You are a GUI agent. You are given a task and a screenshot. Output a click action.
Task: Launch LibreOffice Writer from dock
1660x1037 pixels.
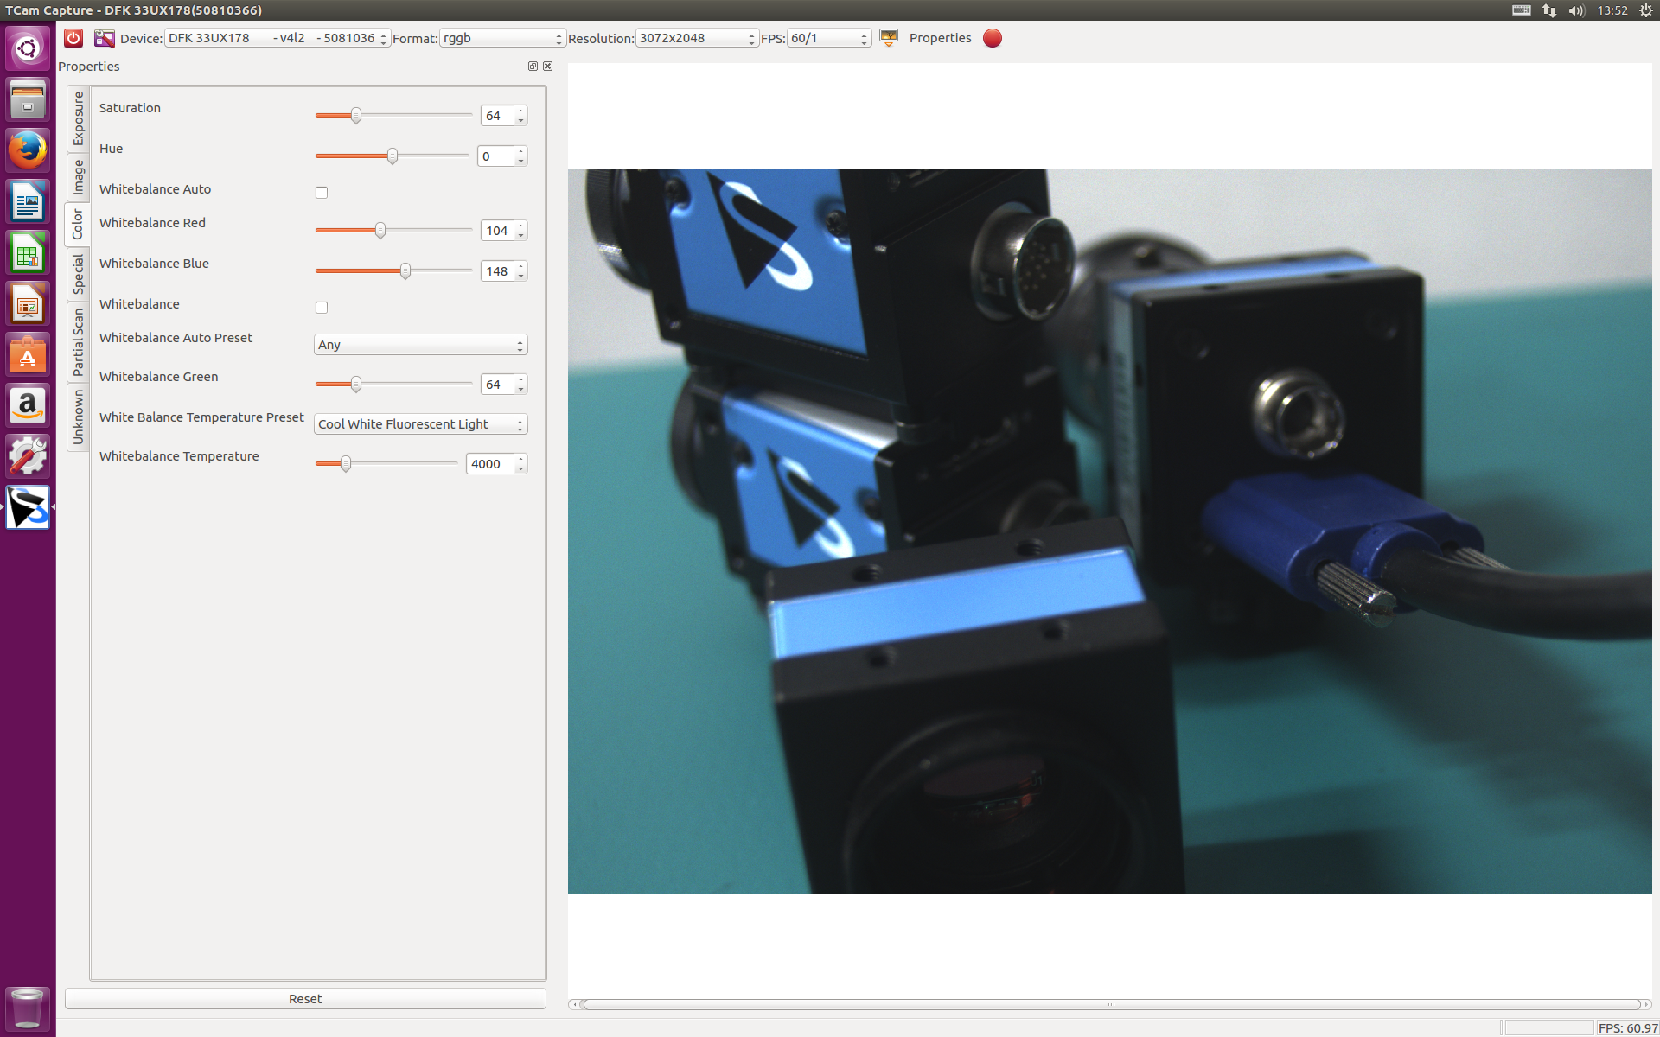[28, 202]
